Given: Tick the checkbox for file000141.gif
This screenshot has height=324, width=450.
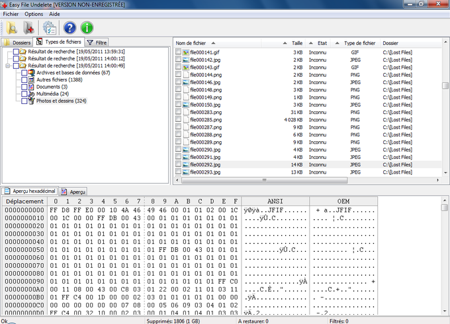Looking at the screenshot, I should click(x=178, y=52).
